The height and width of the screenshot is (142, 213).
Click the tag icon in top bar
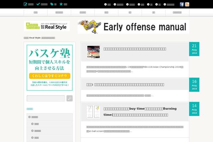coord(51,4)
